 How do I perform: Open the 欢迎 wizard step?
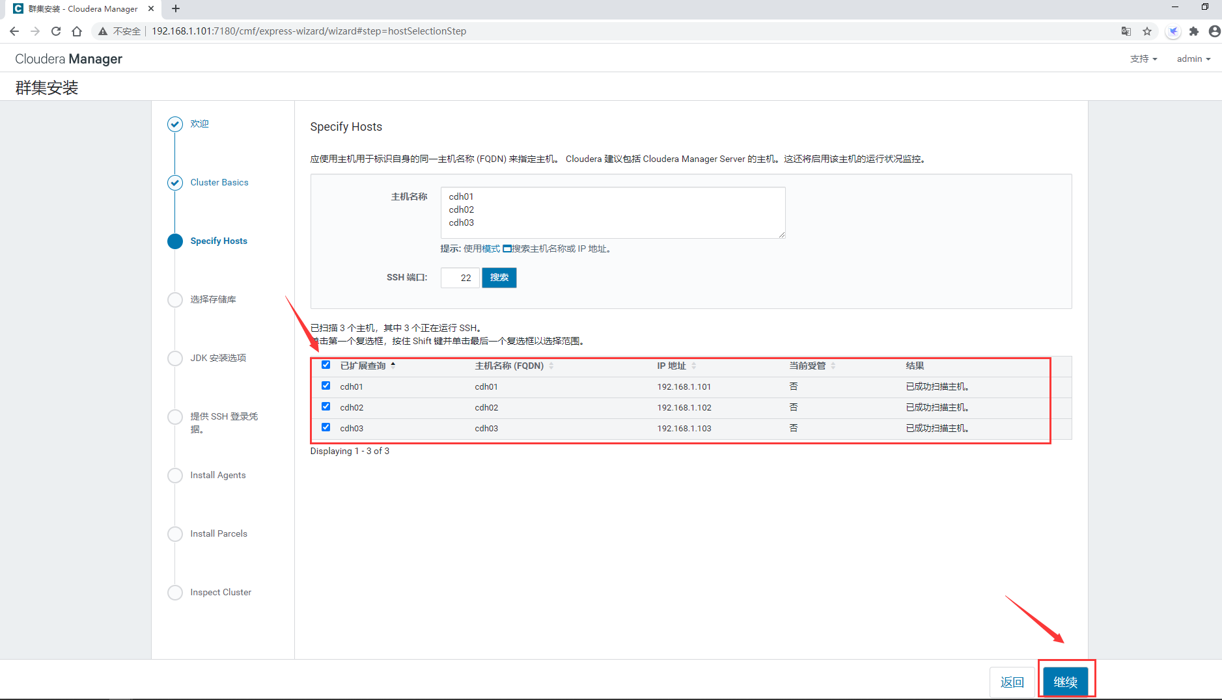click(199, 124)
